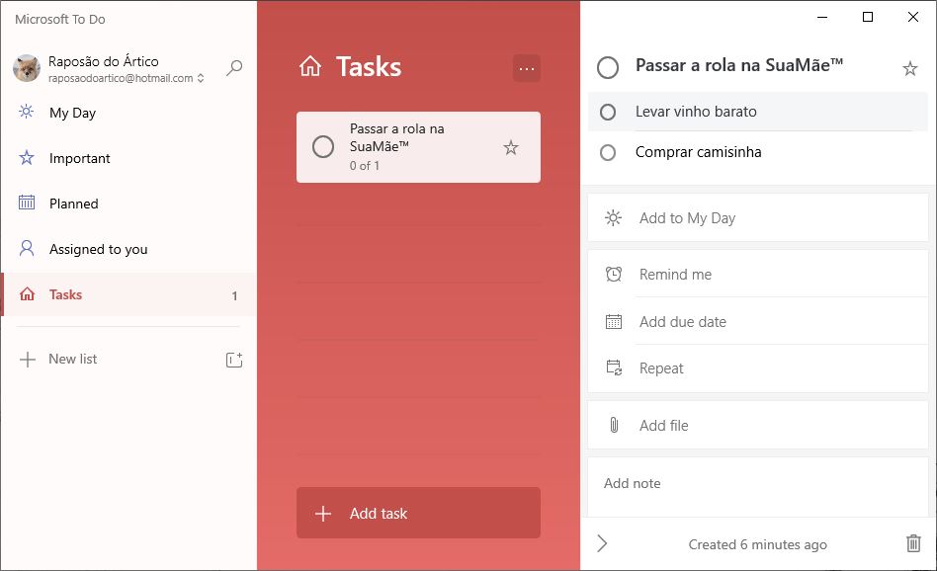Open the Important list

(x=128, y=158)
